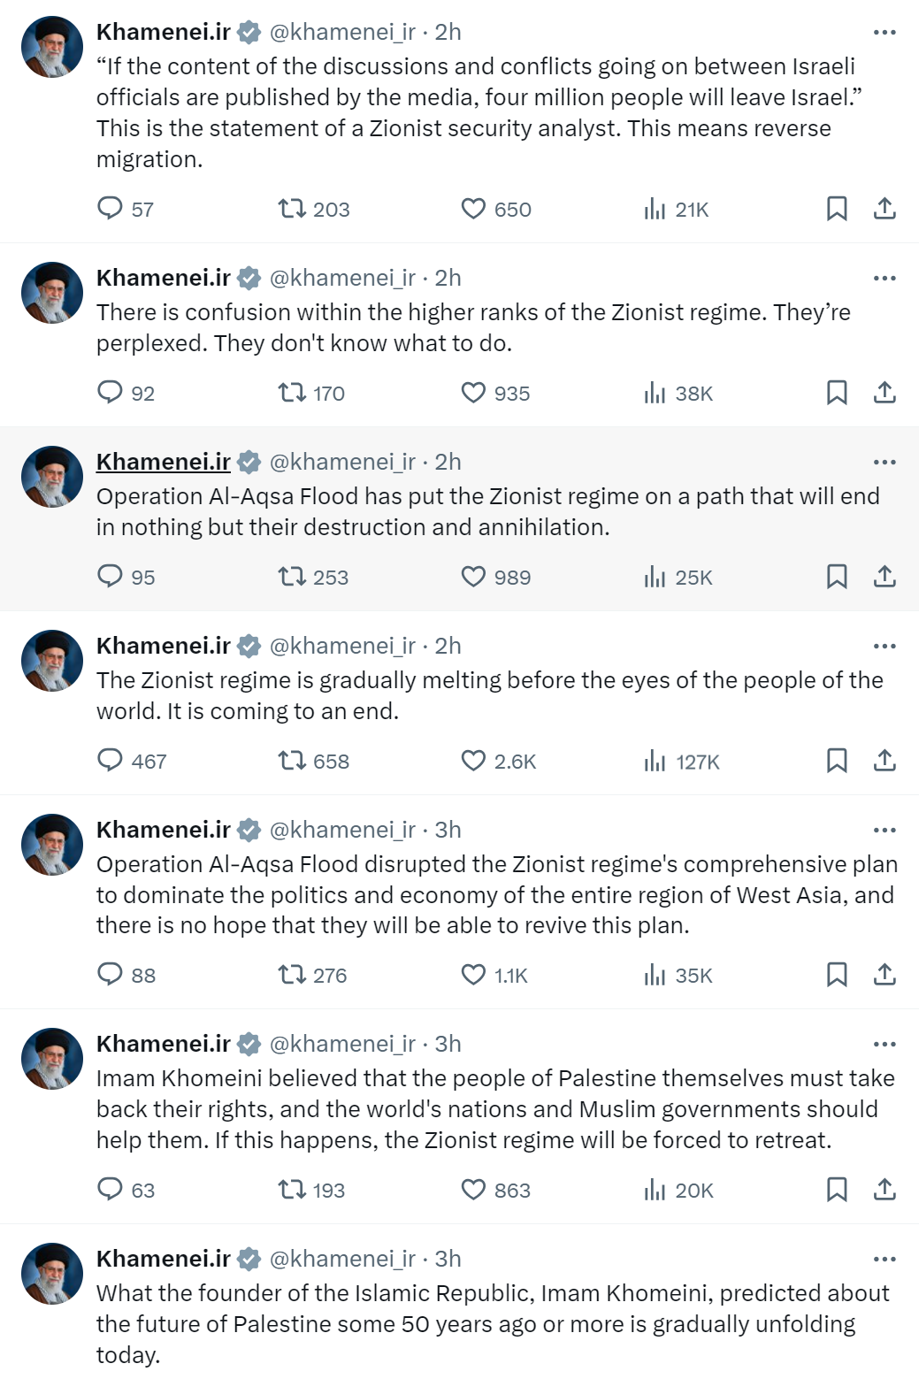Like the tweet with 989 likes
The height and width of the screenshot is (1379, 919).
(474, 577)
